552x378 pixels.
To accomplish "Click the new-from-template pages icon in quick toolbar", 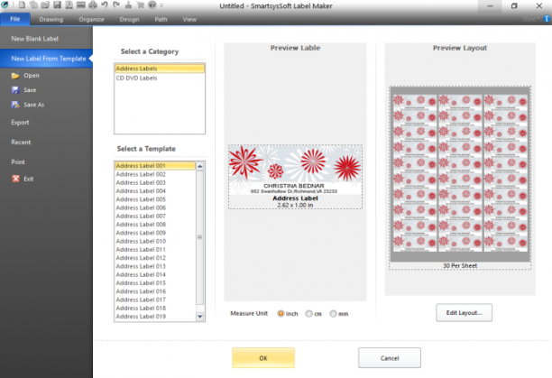I will [x=33, y=5].
